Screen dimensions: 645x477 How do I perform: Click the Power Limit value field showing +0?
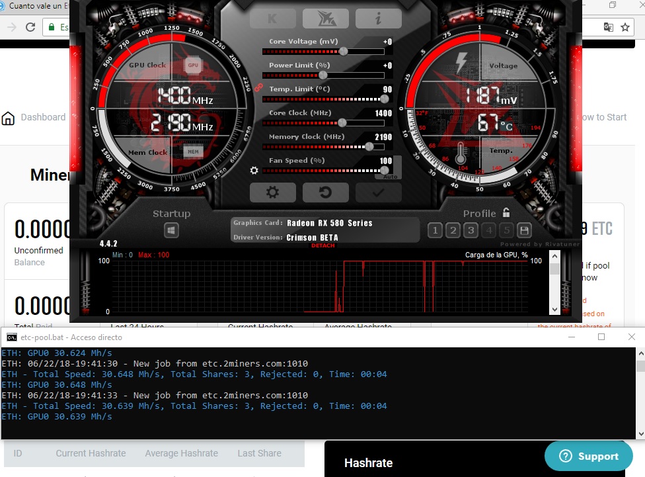click(387, 66)
